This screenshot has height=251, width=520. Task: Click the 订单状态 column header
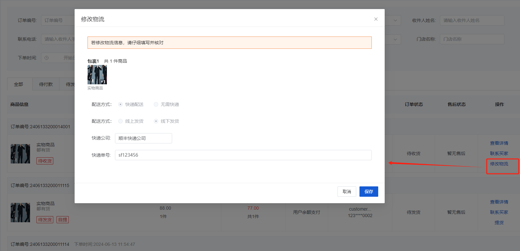(x=414, y=104)
